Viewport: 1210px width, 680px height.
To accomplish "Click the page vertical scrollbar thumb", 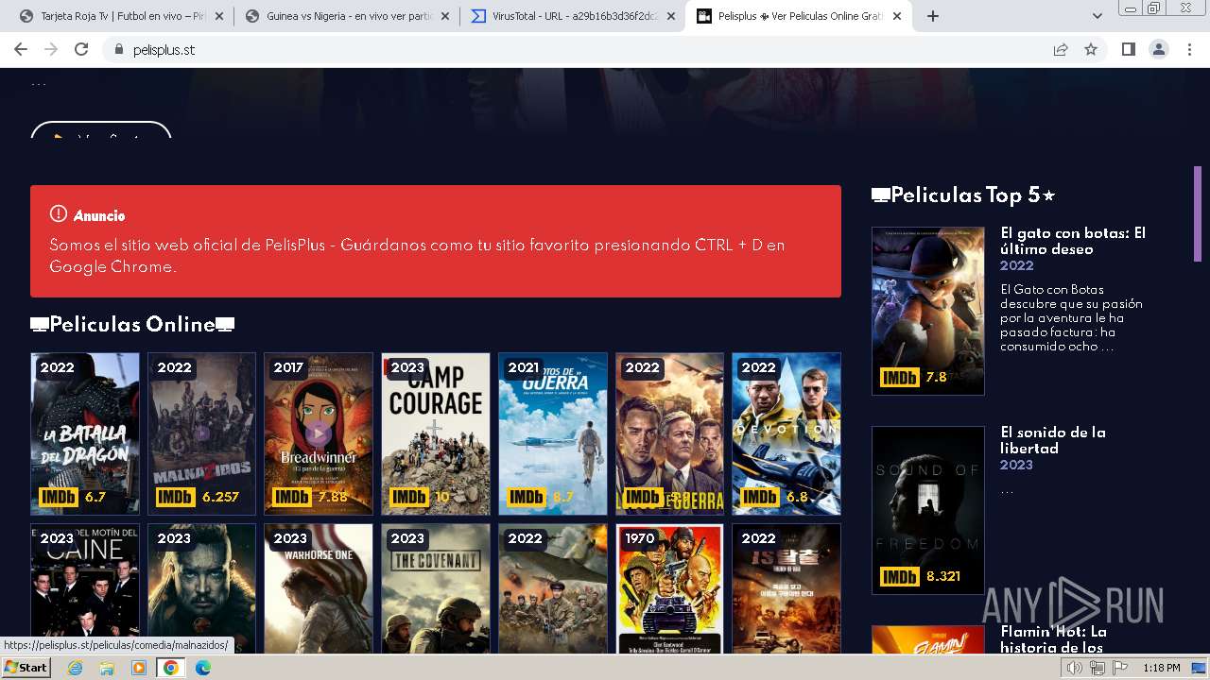I will click(1199, 213).
